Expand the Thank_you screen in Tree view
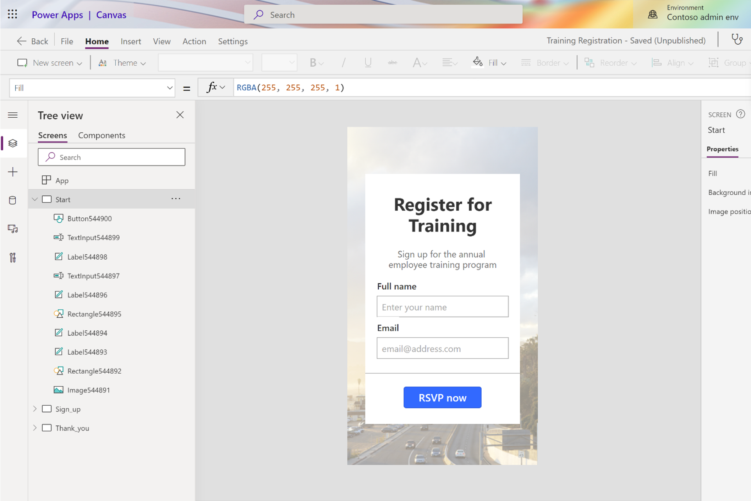This screenshot has height=501, width=751. (x=35, y=428)
